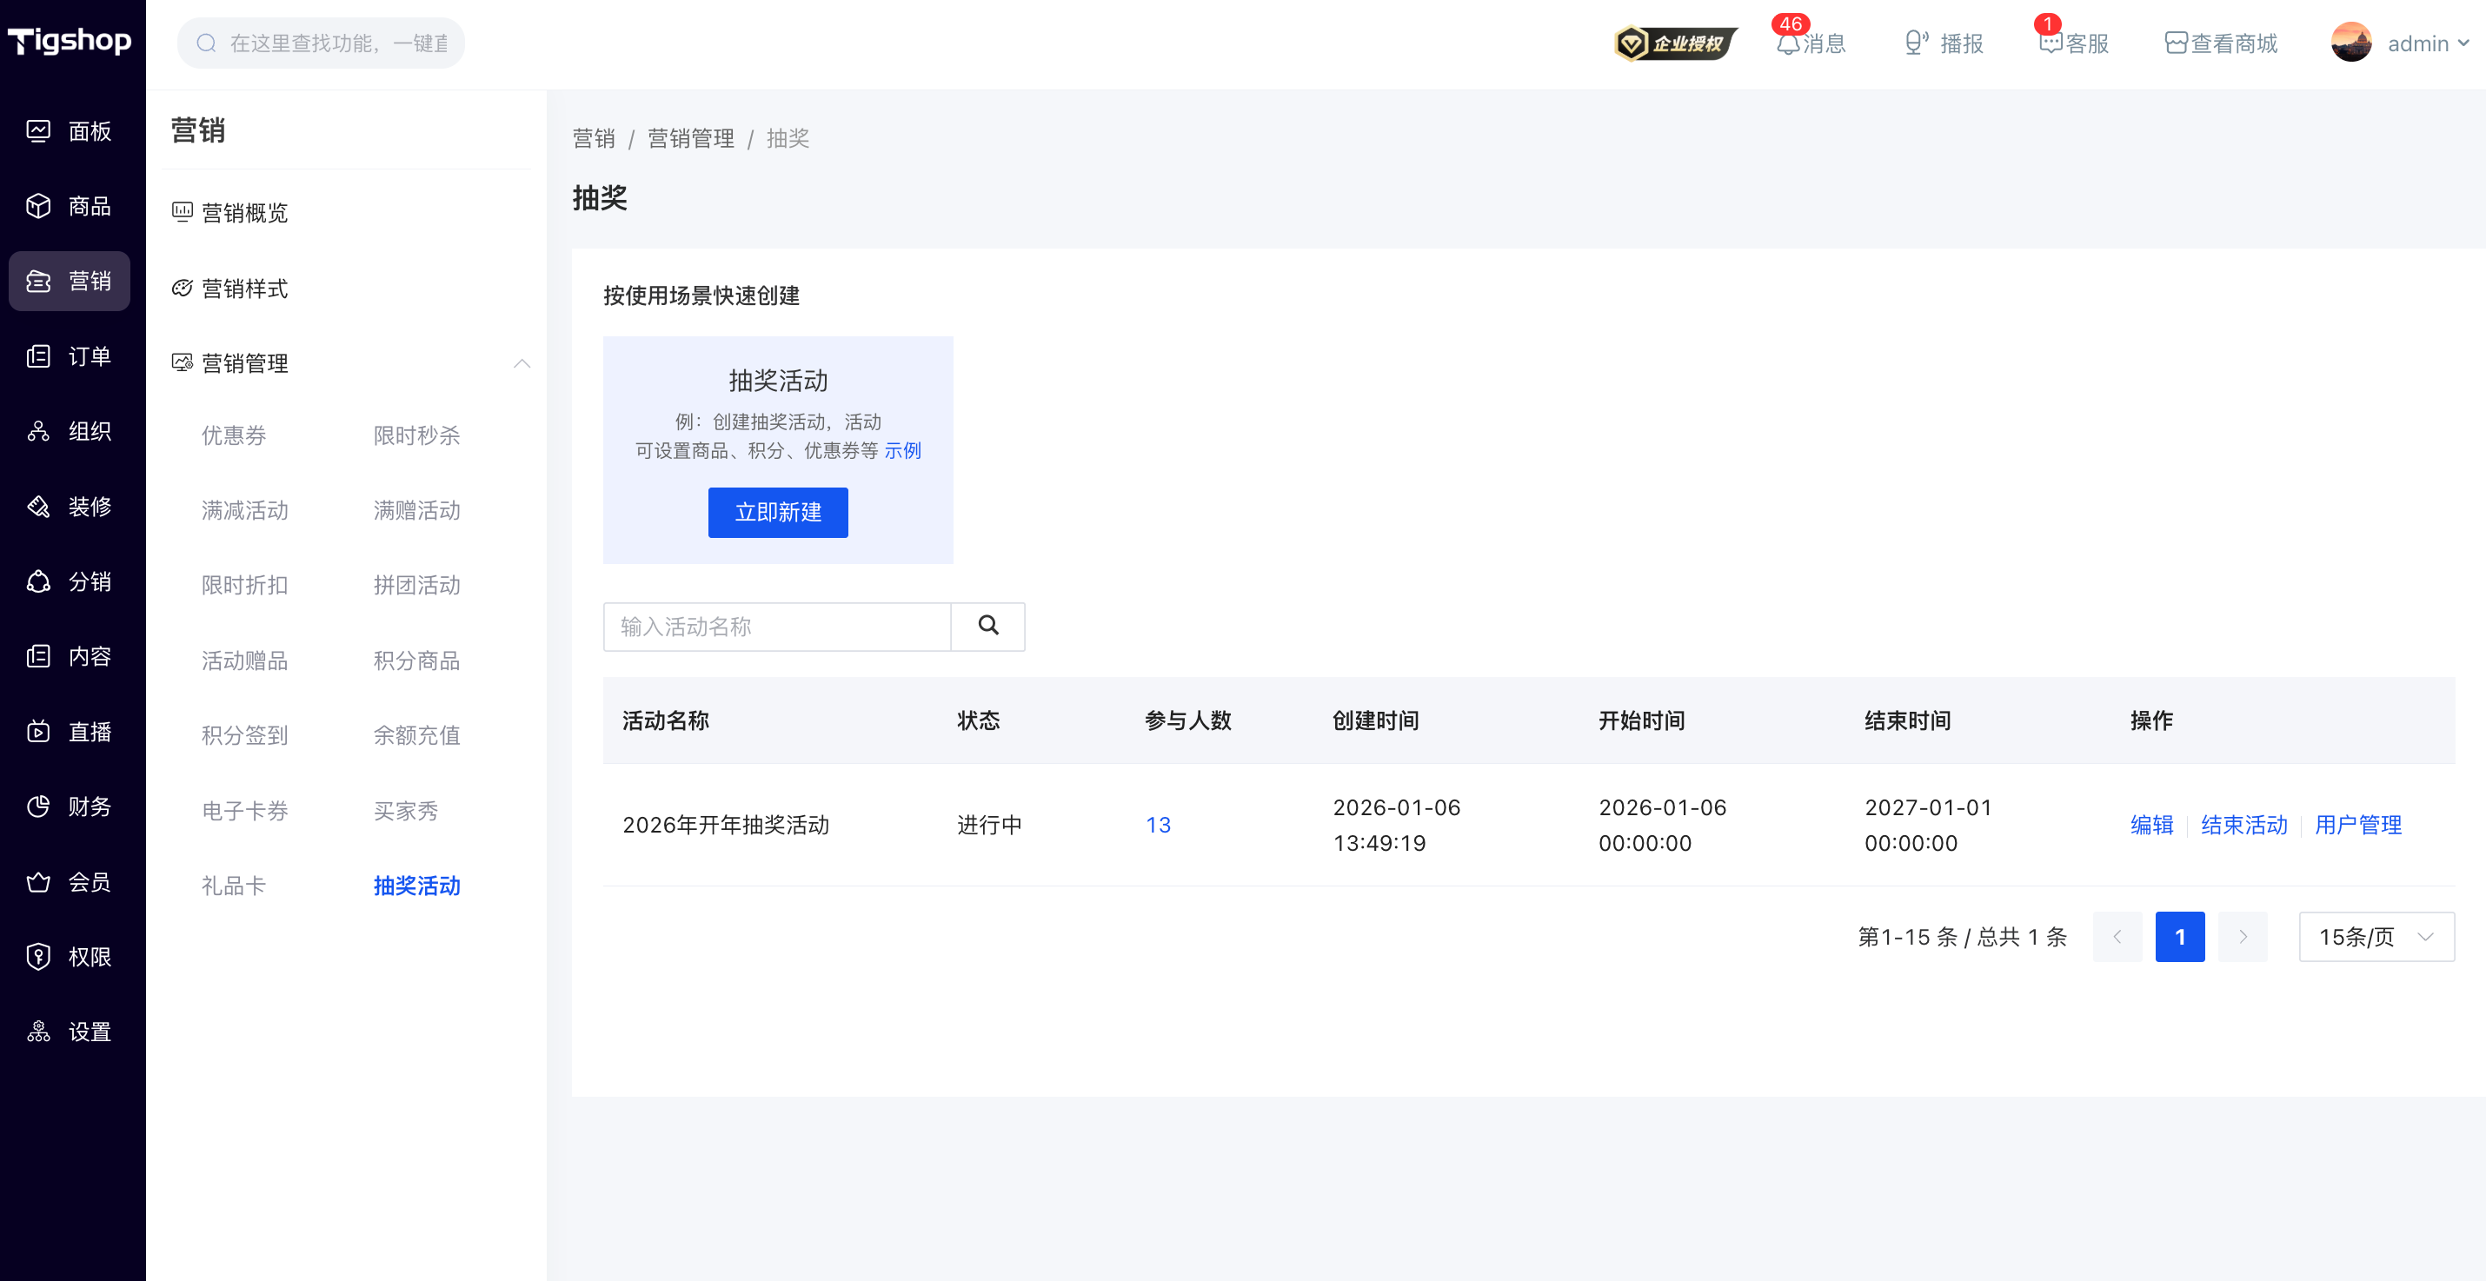This screenshot has width=2486, height=1281.
Task: Select page 1 in pagination
Action: click(x=2180, y=937)
